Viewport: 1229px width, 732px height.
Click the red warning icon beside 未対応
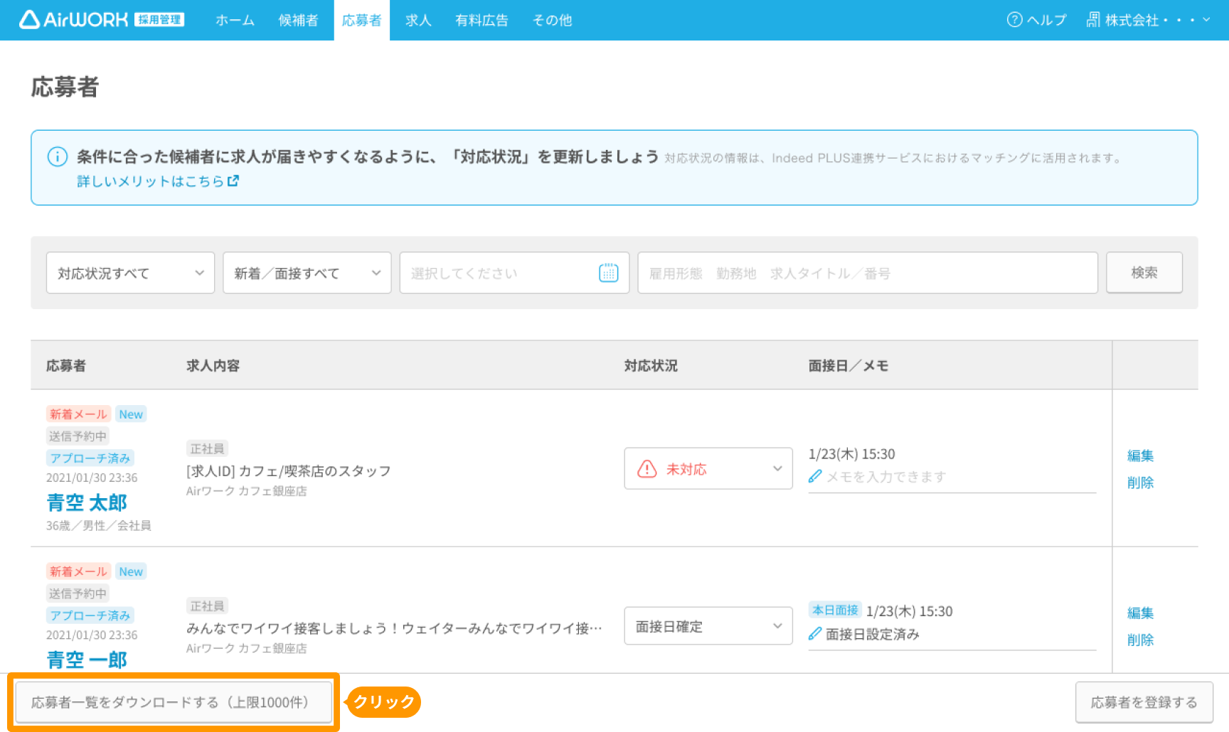click(x=647, y=469)
